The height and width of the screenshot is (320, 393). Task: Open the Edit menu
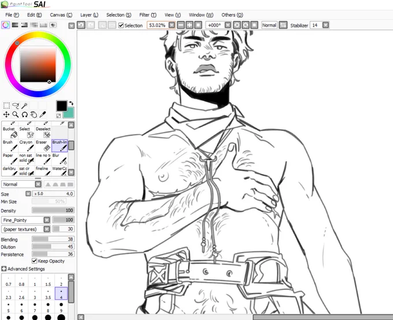pos(34,15)
